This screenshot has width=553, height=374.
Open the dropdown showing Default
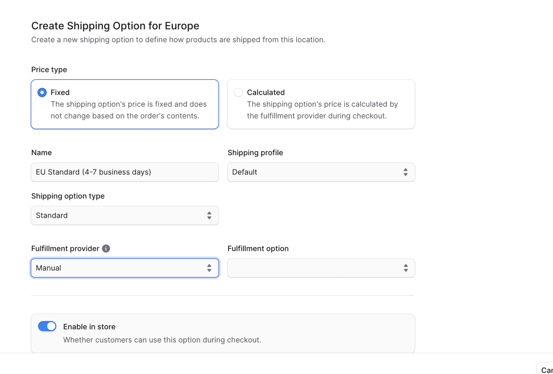pyautogui.click(x=315, y=172)
